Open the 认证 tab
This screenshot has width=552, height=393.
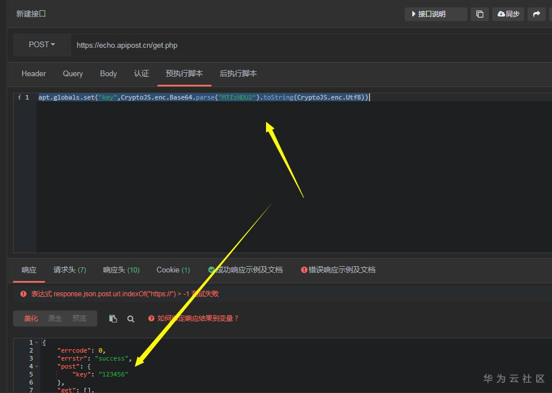[141, 73]
